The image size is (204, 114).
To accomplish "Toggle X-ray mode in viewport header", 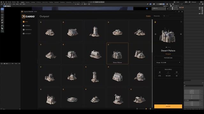I will [157, 4].
